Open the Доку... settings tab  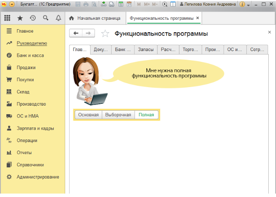point(101,50)
